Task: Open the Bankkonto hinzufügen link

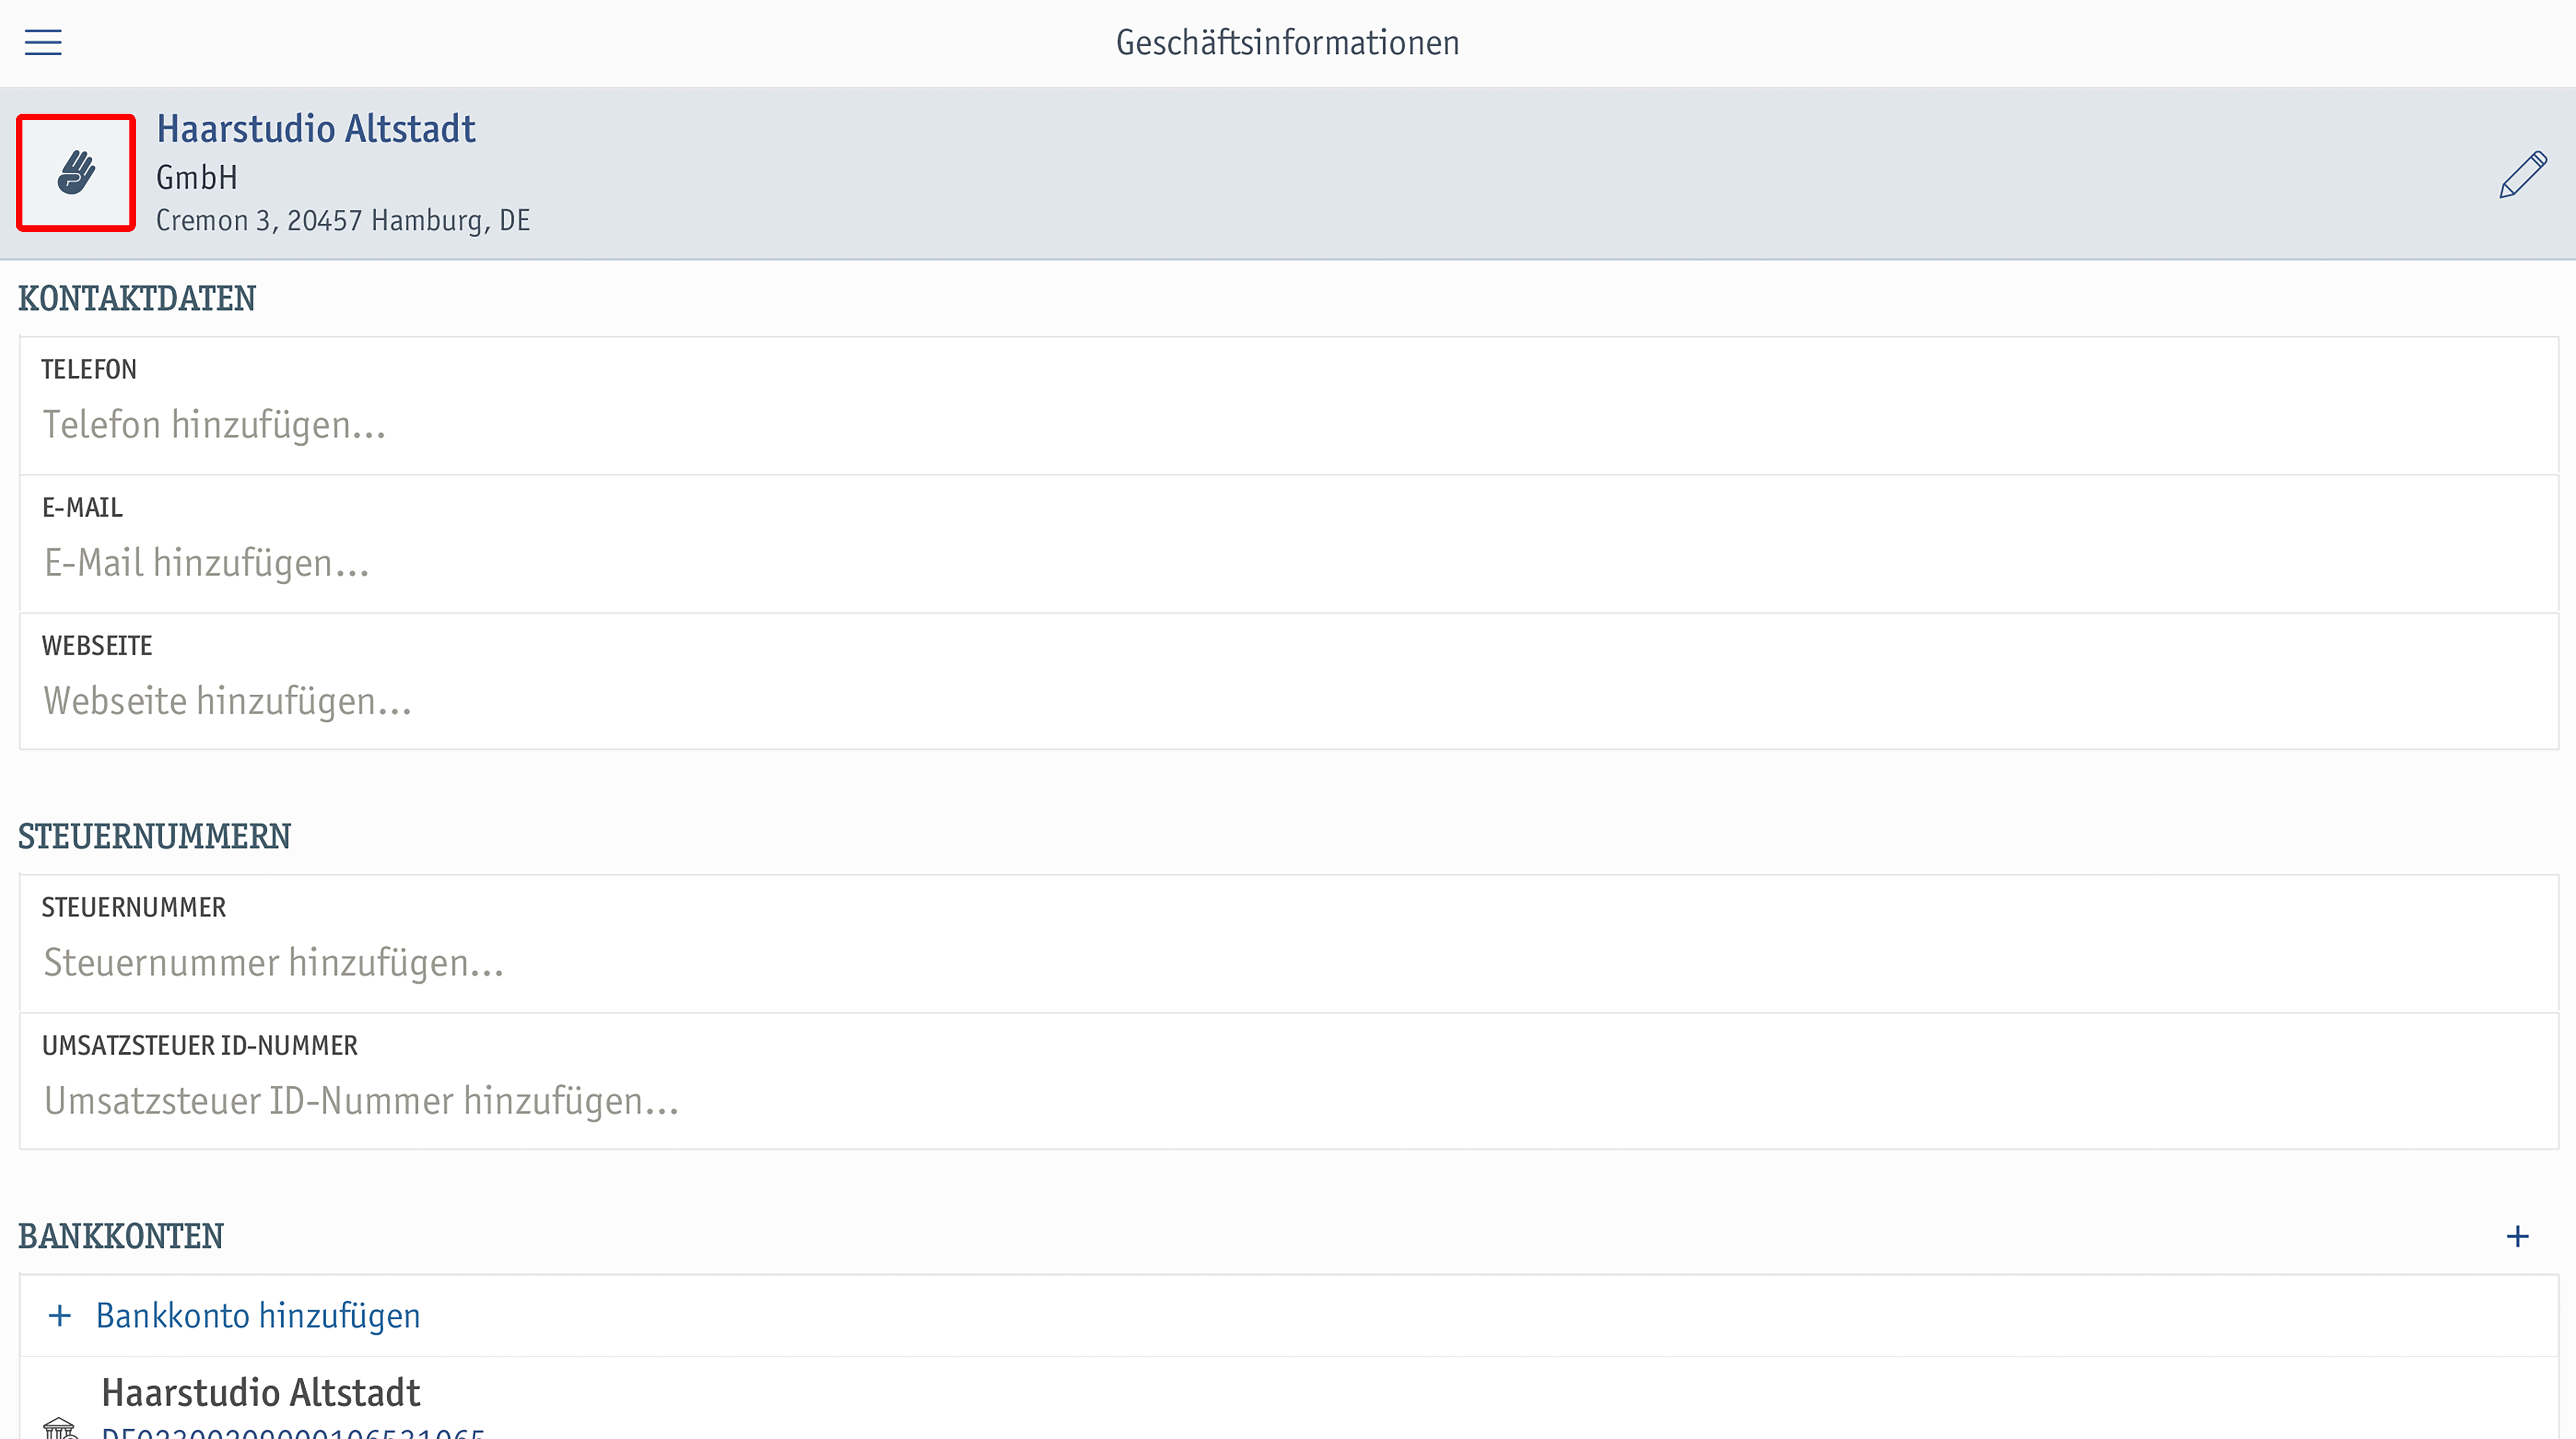Action: (258, 1316)
